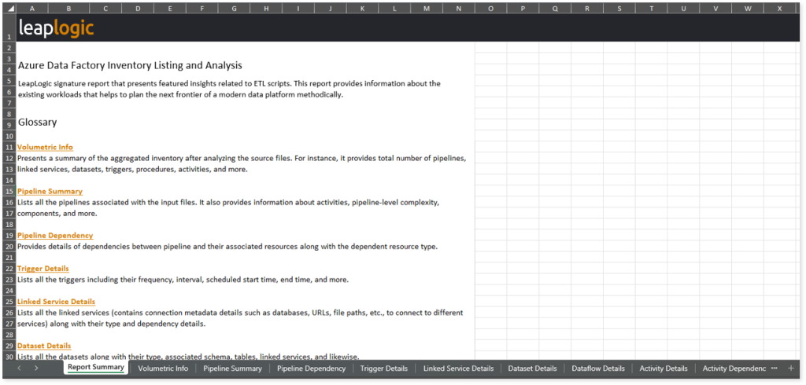The width and height of the screenshot is (806, 385).
Task: Open the Trigger Details glossary link
Action: tap(43, 269)
